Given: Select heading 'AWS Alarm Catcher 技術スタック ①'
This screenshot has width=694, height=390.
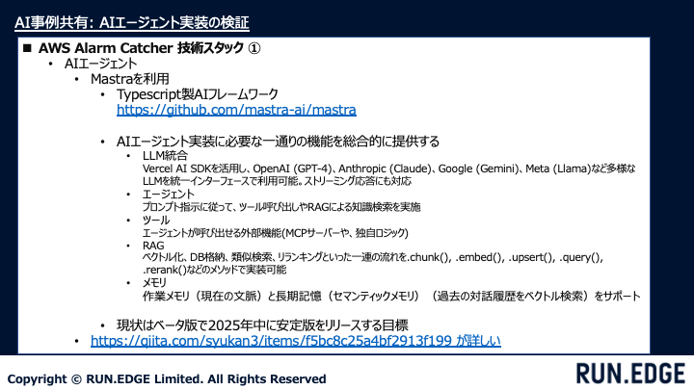Looking at the screenshot, I should 149,48.
